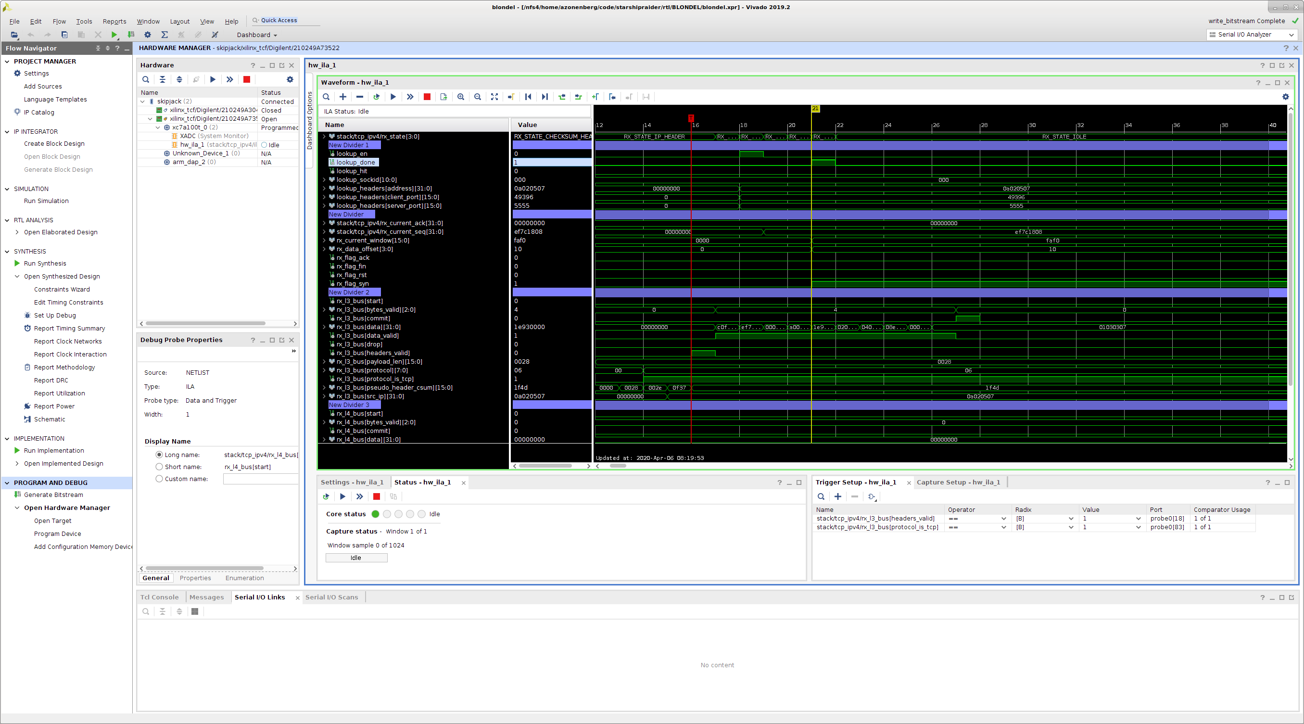Open the Serial I/O Analyzer layout dropdown
The width and height of the screenshot is (1304, 724).
pyautogui.click(x=1252, y=35)
